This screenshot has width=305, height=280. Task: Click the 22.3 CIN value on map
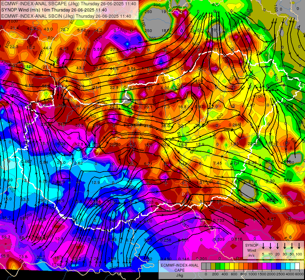tap(14, 47)
